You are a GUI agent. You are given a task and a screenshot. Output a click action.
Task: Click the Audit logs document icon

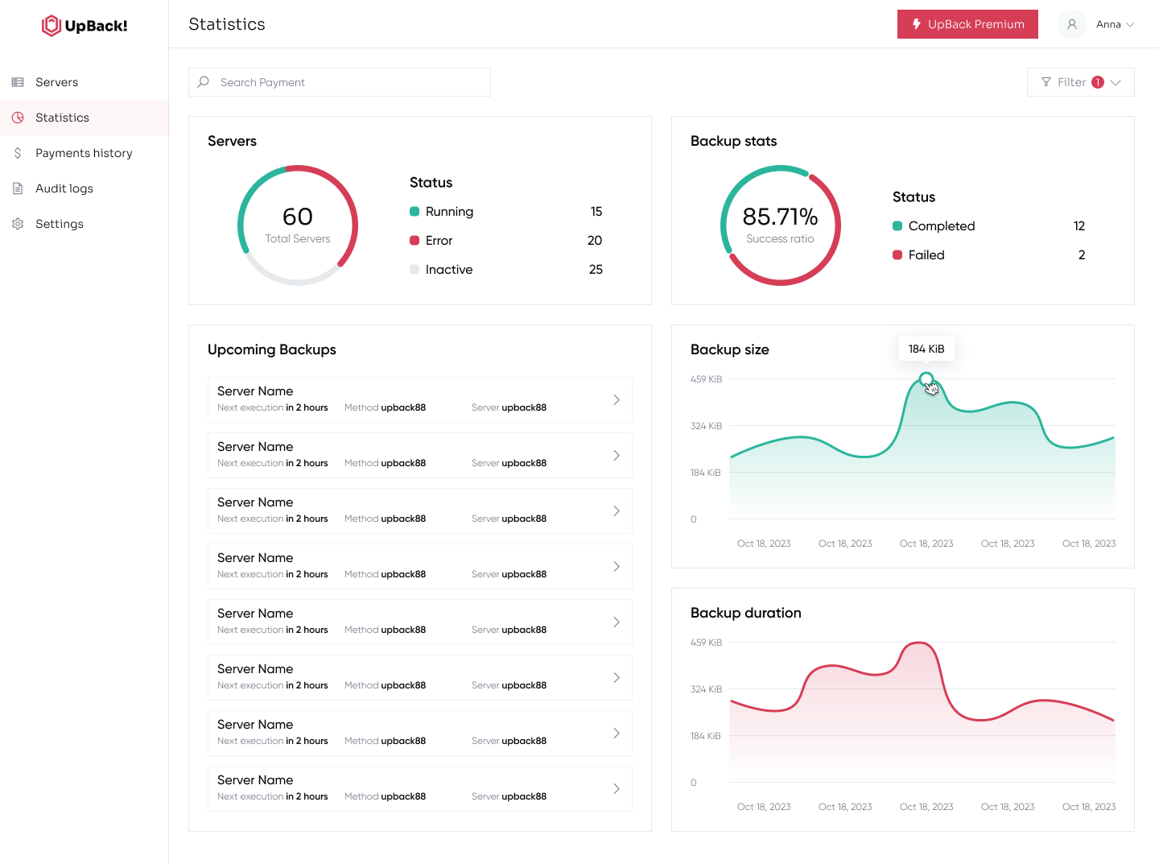(18, 188)
